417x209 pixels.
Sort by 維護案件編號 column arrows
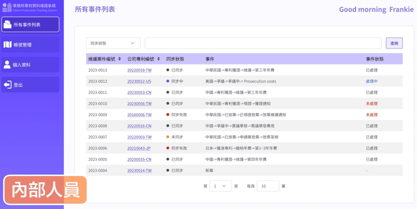[119, 59]
